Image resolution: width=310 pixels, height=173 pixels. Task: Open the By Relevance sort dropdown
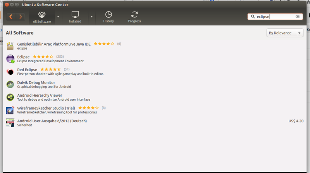point(285,33)
